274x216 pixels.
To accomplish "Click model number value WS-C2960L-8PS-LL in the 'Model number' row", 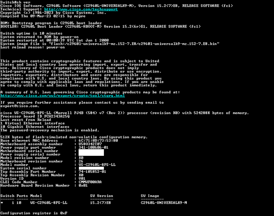I will [x=97, y=165].
